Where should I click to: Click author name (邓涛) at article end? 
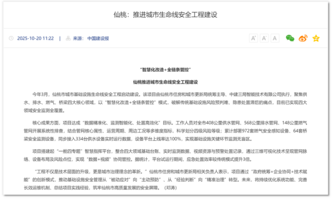[x=170, y=187]
